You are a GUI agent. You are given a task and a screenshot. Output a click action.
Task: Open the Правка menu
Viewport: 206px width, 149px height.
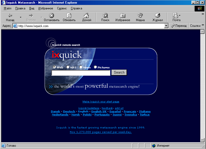(20, 8)
